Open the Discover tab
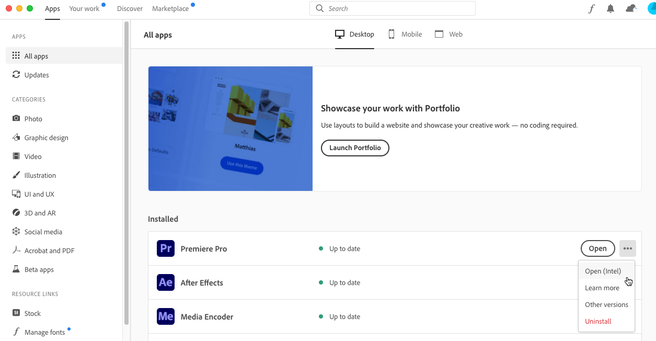Image resolution: width=656 pixels, height=341 pixels. click(130, 9)
